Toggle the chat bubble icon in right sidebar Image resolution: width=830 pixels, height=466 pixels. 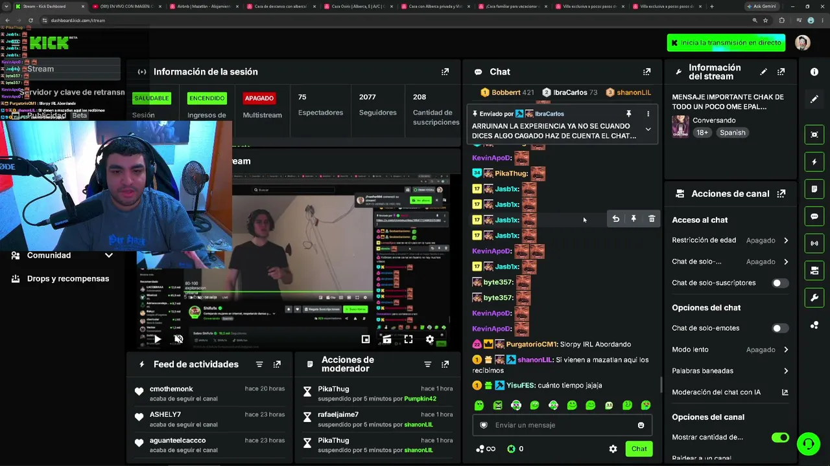pos(814,216)
